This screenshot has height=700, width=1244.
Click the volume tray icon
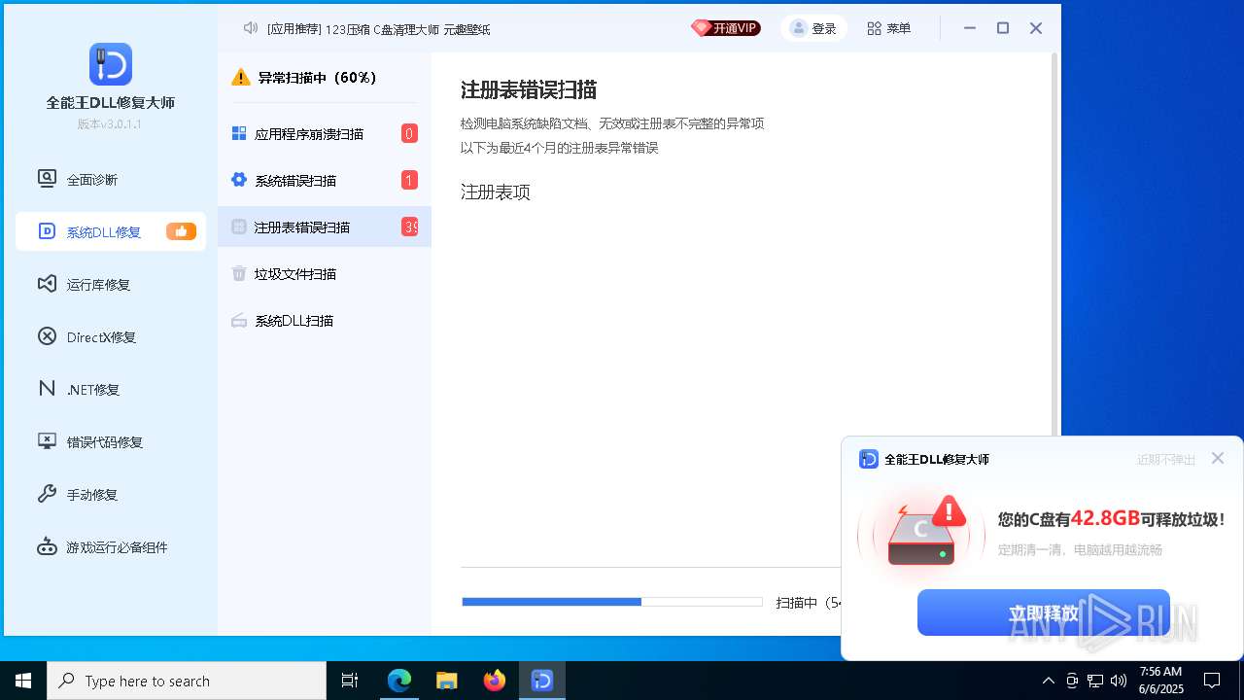1119,681
